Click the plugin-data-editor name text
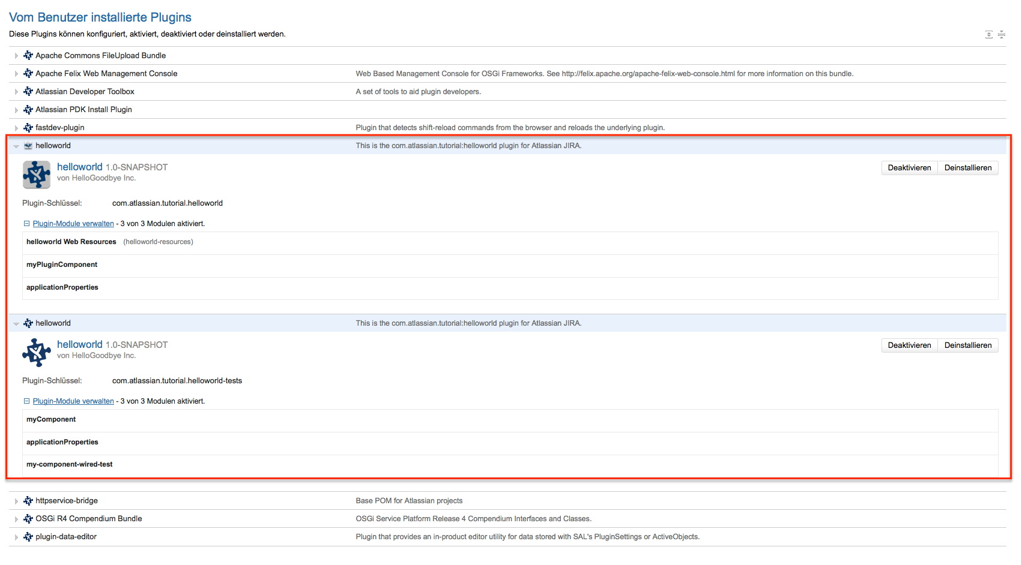The image size is (1022, 565). (66, 536)
